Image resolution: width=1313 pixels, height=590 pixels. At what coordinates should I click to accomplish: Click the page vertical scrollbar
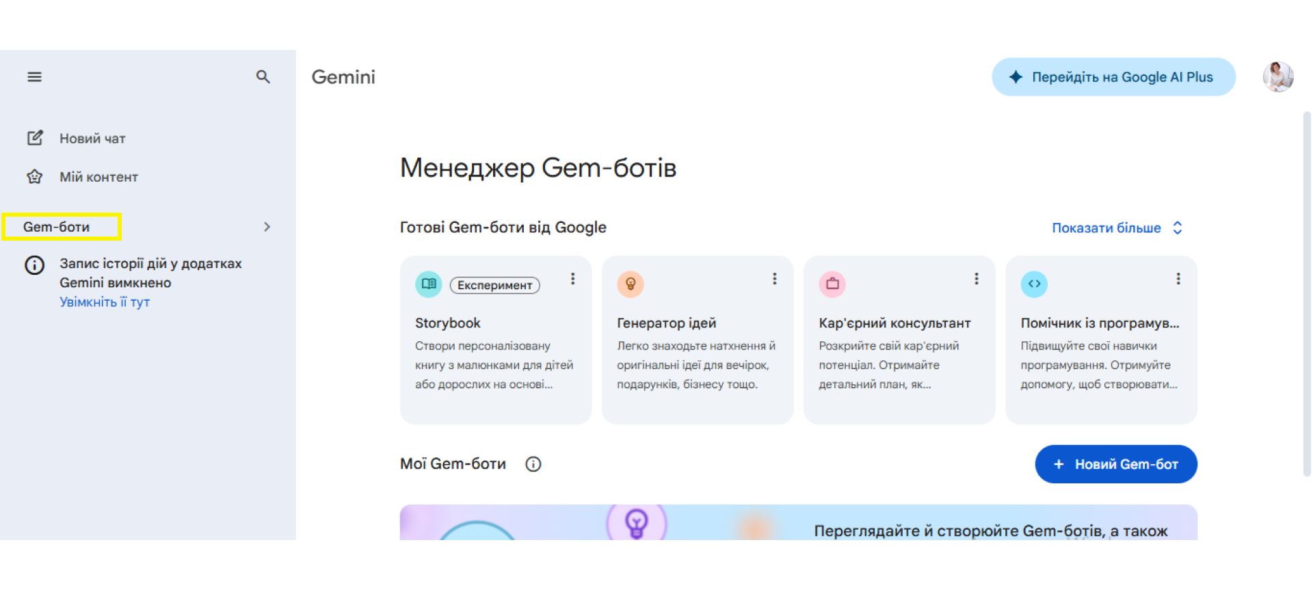coord(1307,294)
